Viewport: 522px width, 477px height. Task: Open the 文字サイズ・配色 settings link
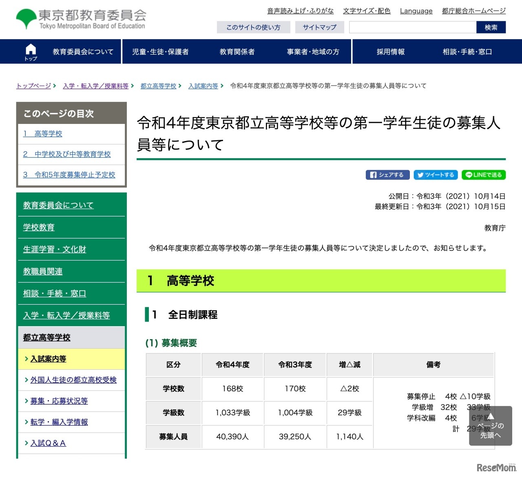click(366, 11)
